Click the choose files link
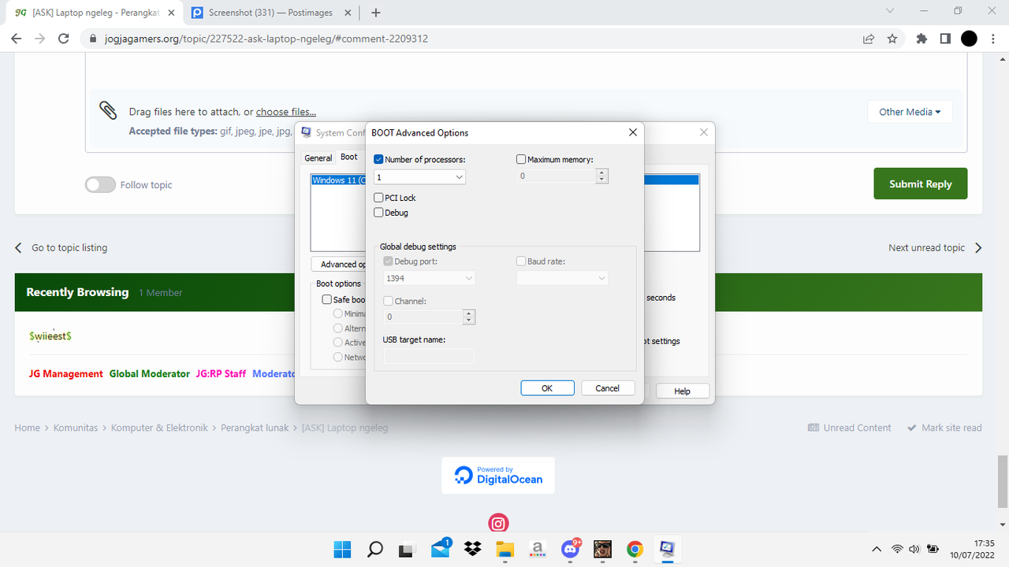Screen dimensions: 1009x567 pos(286,112)
